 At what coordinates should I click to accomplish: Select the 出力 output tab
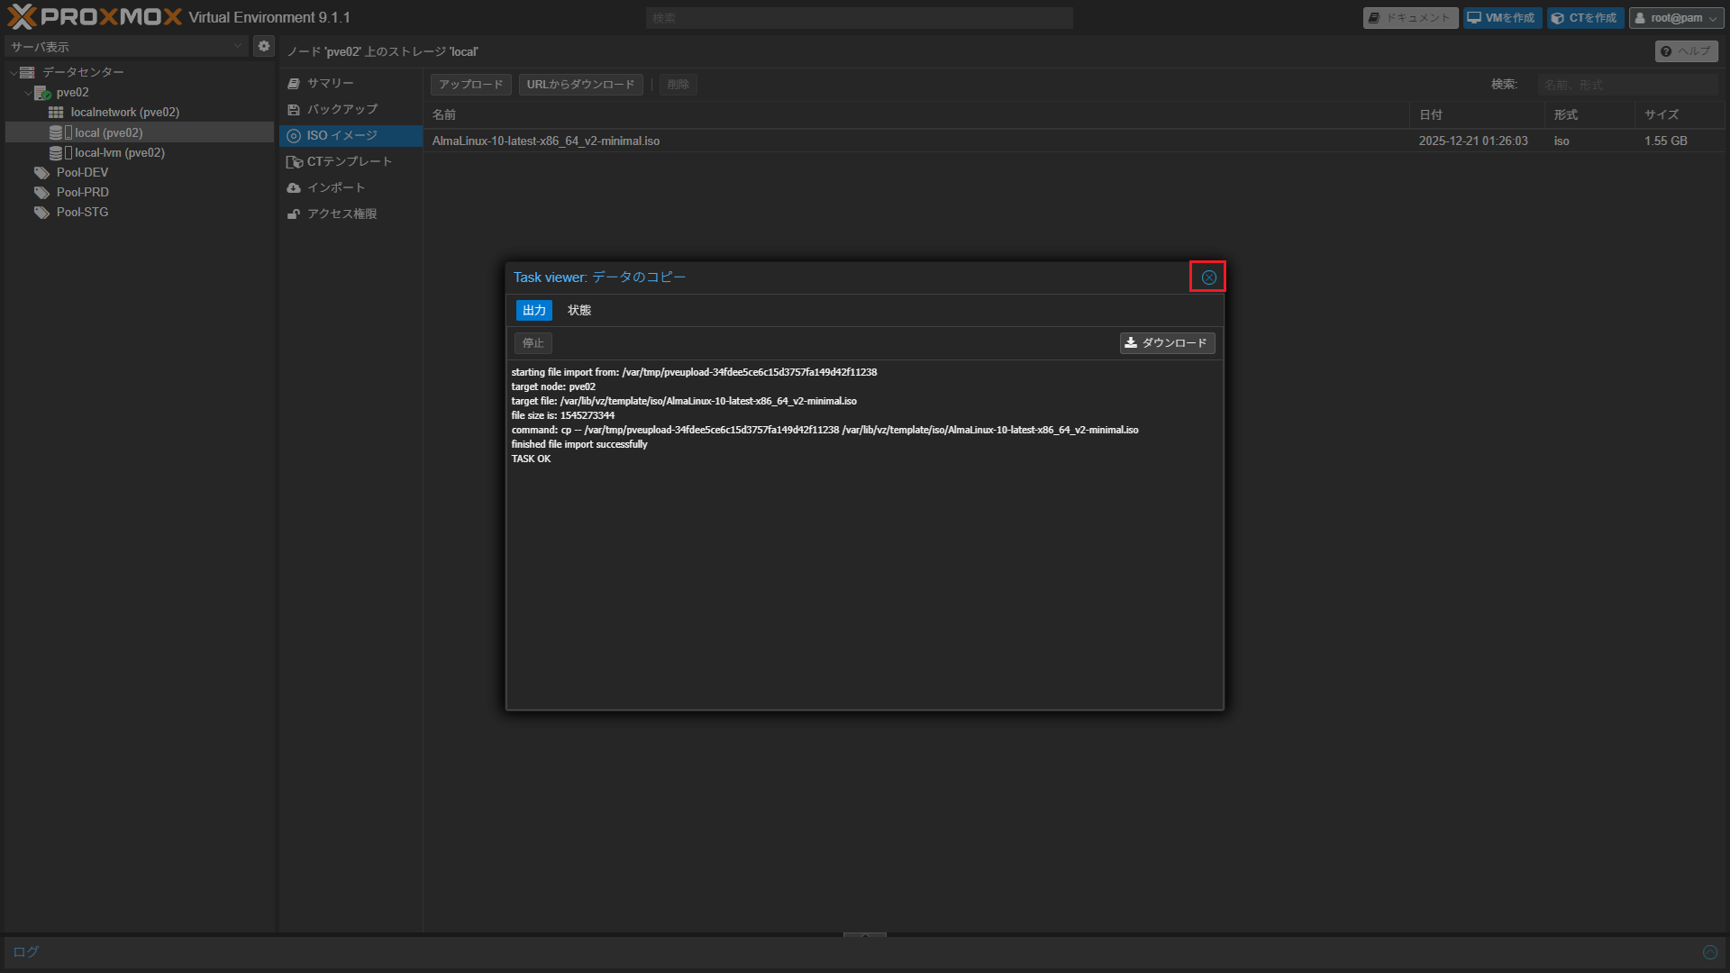[x=533, y=310]
